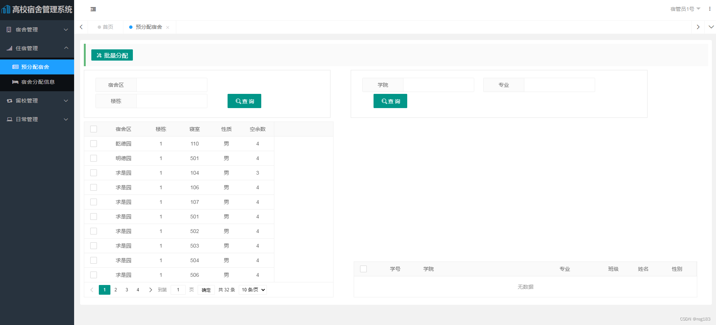Select all dormitory rows header checkbox
716x325 pixels.
[x=94, y=129]
